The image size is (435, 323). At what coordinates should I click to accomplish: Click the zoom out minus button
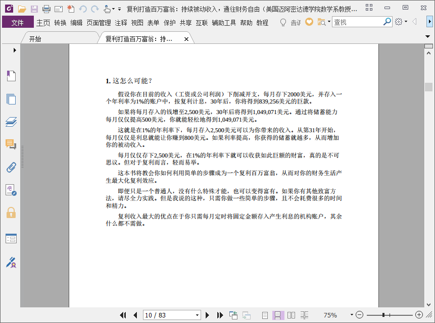360,315
